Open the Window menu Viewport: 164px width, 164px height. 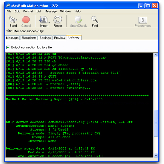coord(66,11)
